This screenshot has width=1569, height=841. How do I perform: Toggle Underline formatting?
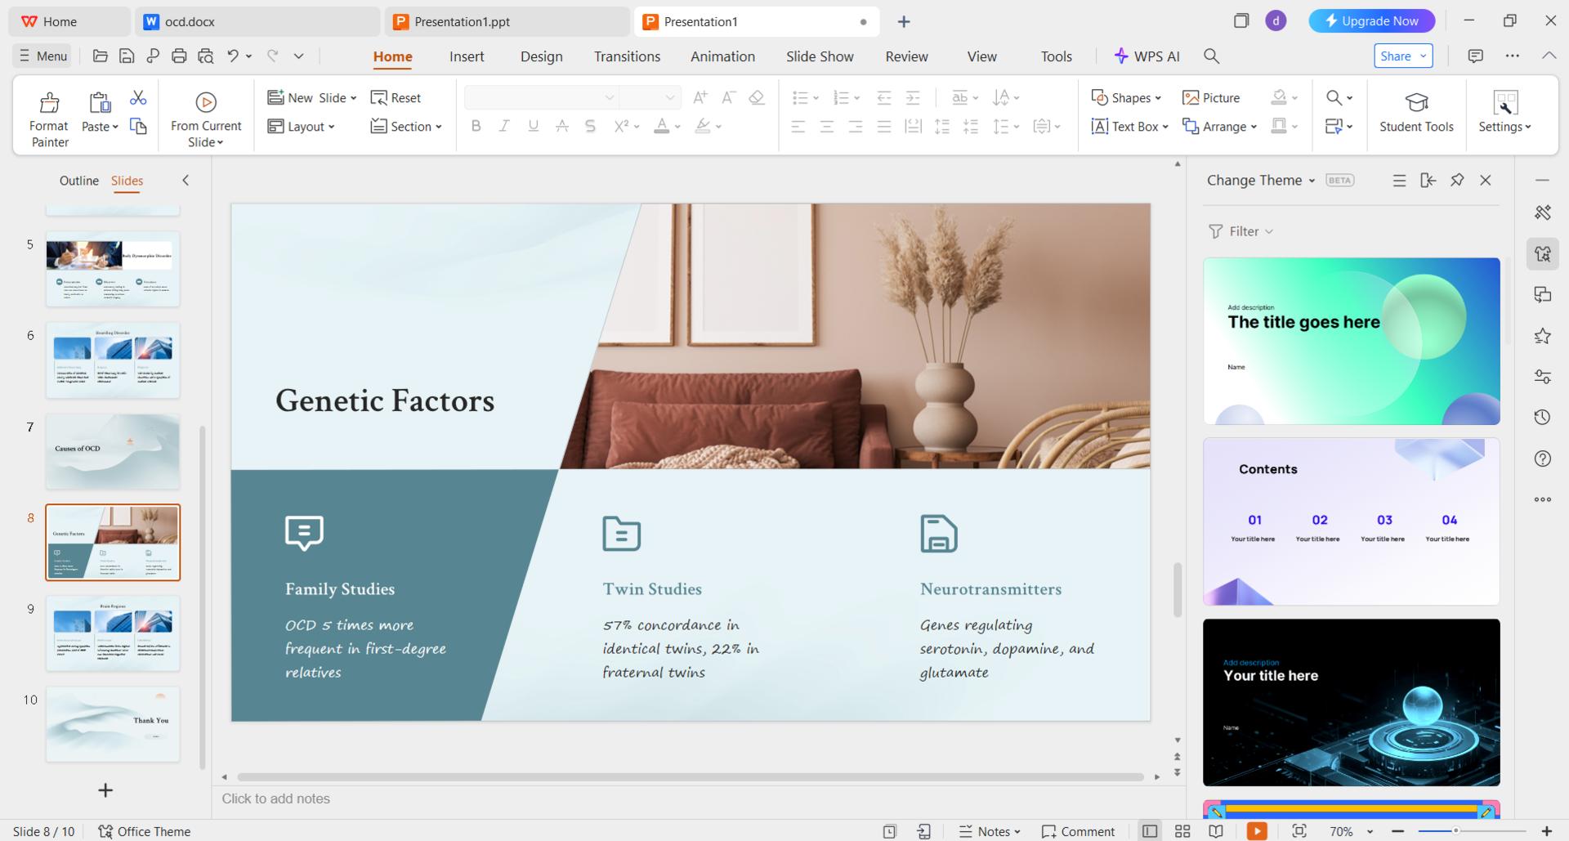click(x=533, y=126)
